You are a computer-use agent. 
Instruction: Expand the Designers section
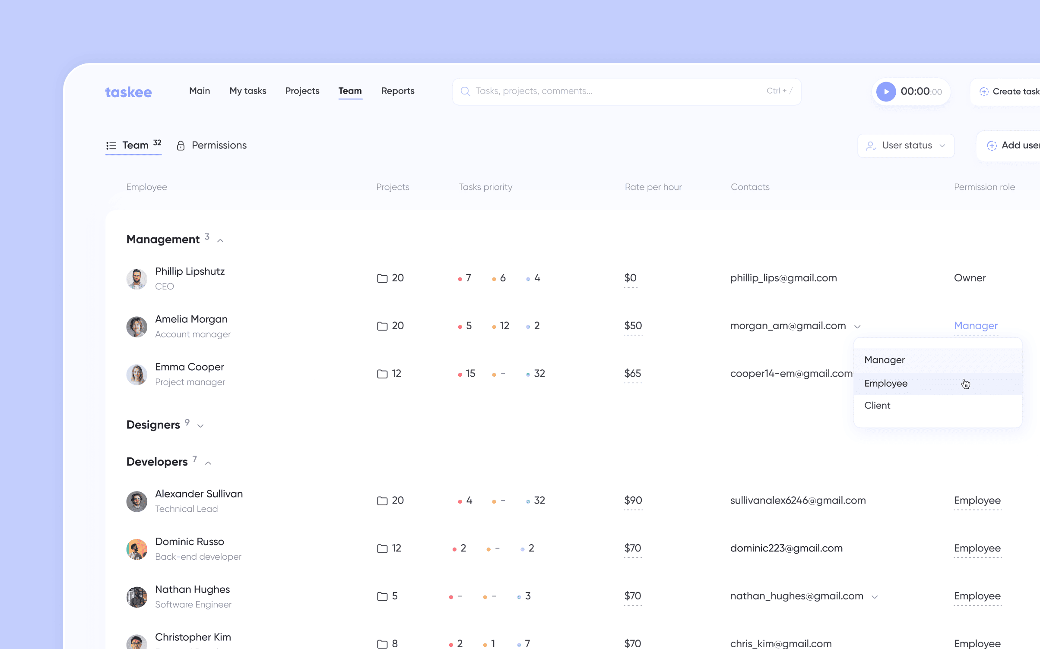200,425
